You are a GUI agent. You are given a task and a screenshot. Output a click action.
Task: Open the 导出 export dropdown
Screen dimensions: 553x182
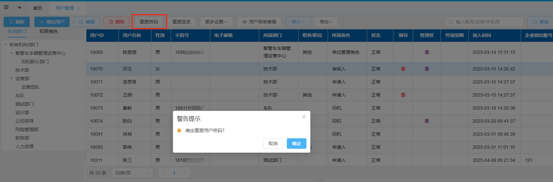tap(326, 22)
